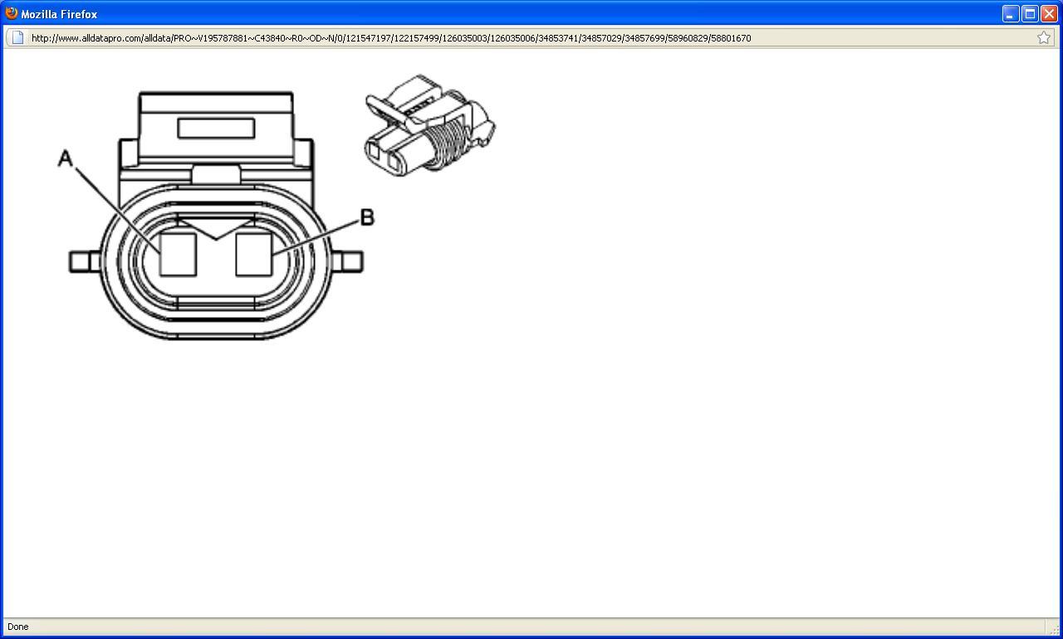Close the Mozilla Firefox window

click(1049, 14)
